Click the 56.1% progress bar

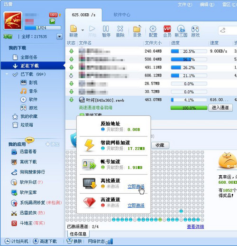click(189, 59)
